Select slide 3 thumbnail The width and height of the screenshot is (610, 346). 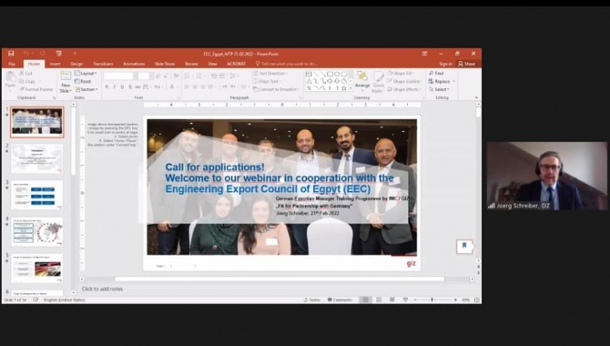pyautogui.click(x=37, y=195)
